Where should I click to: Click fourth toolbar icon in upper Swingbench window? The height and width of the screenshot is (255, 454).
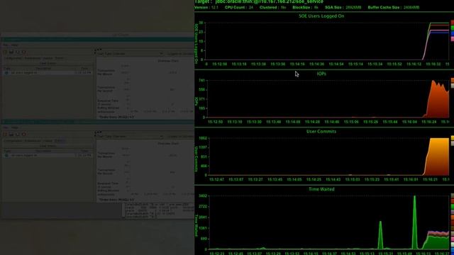tap(24, 52)
